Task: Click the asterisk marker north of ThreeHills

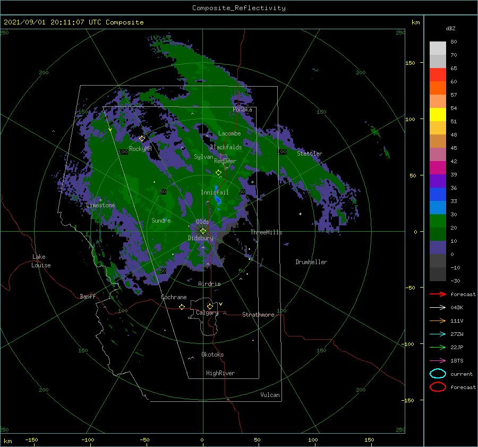Action: pos(252,182)
